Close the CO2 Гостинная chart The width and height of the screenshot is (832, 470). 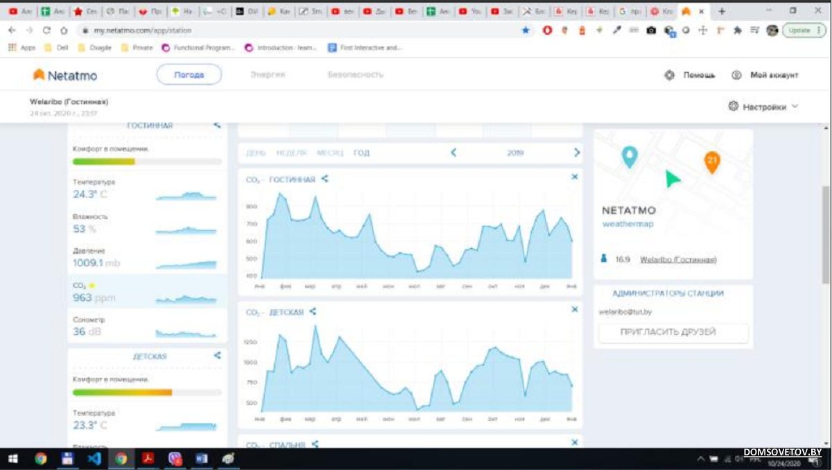click(x=574, y=177)
